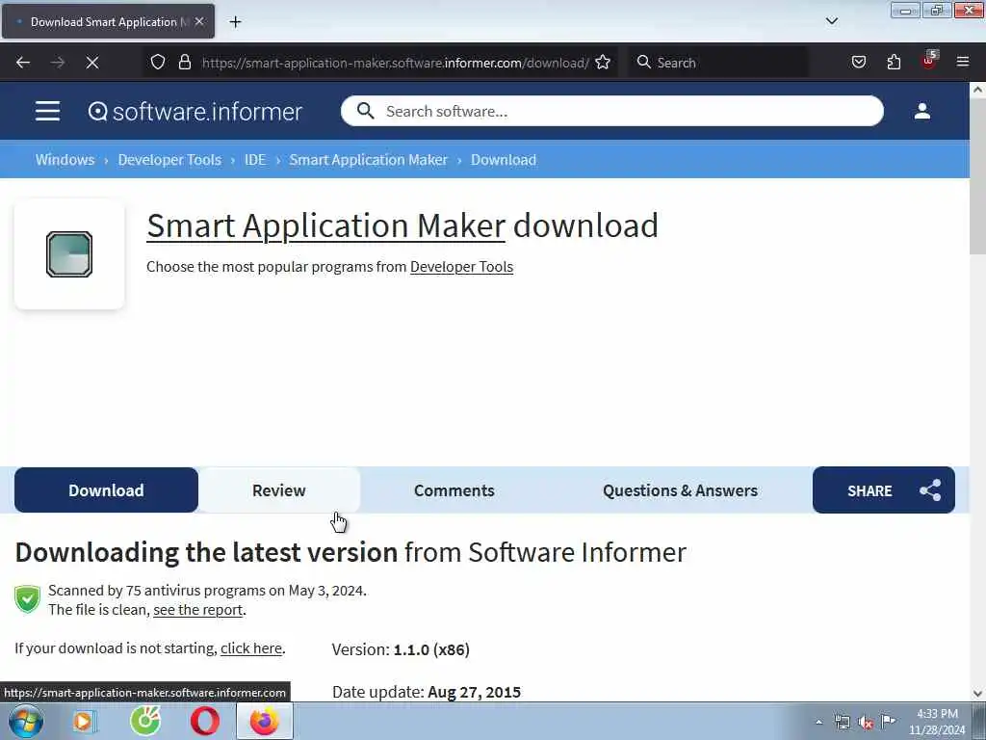
Task: Click the URL address bar
Action: click(395, 63)
